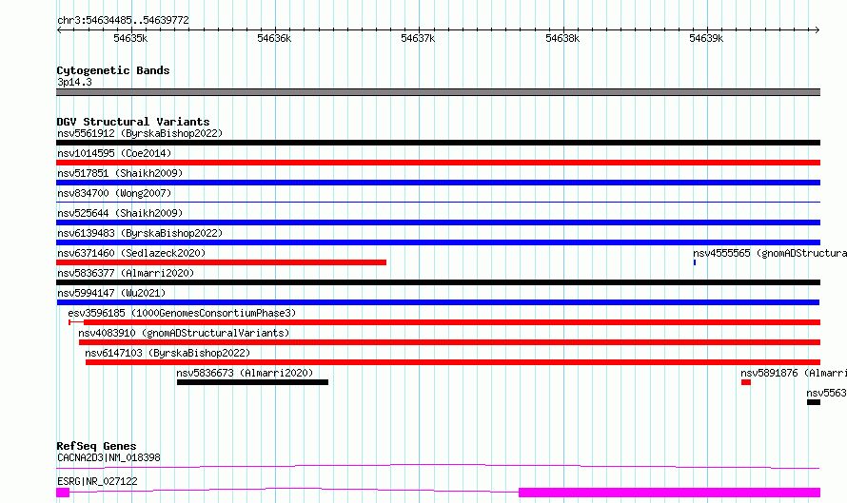This screenshot has height=503, width=847.
Task: Open the nsv834700 (Wong2007) label
Action: coord(114,193)
